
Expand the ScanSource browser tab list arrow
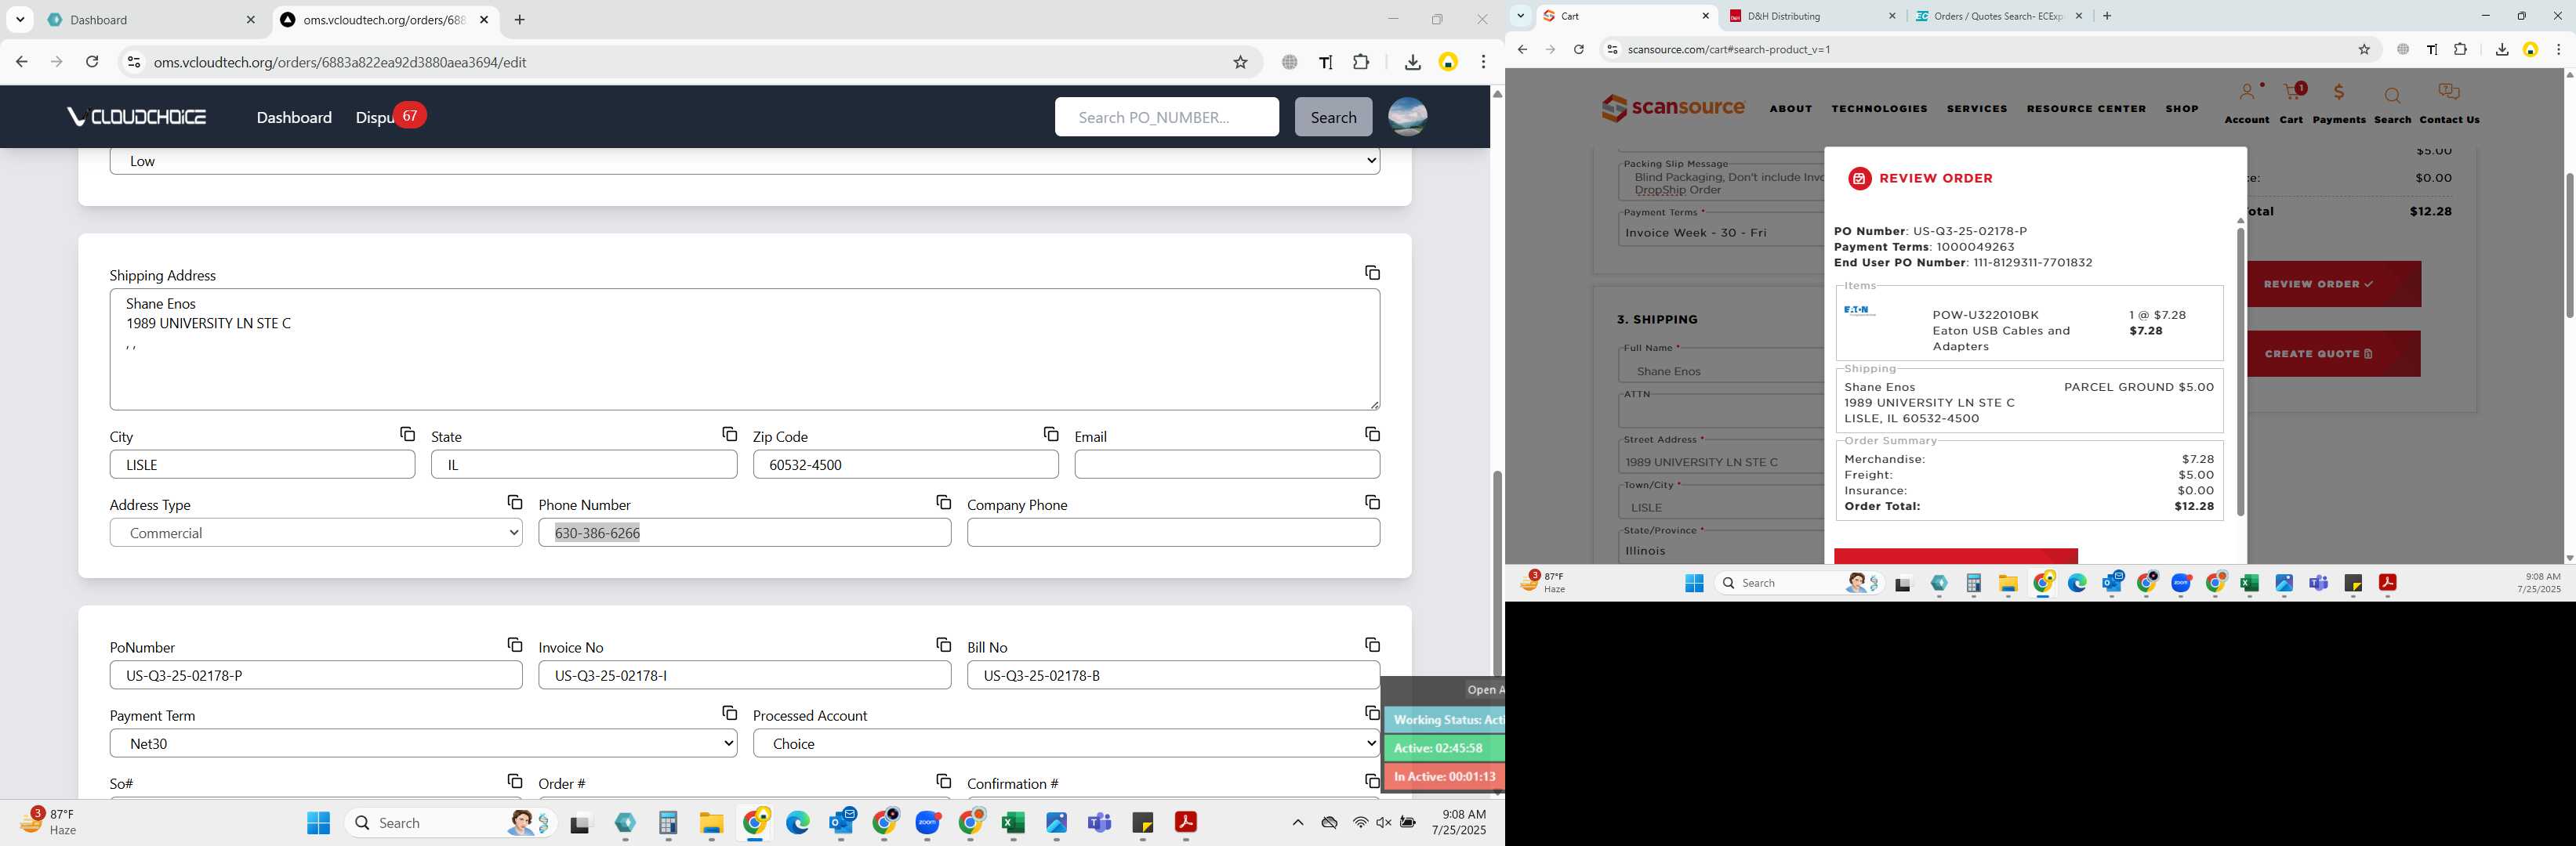(x=1520, y=15)
